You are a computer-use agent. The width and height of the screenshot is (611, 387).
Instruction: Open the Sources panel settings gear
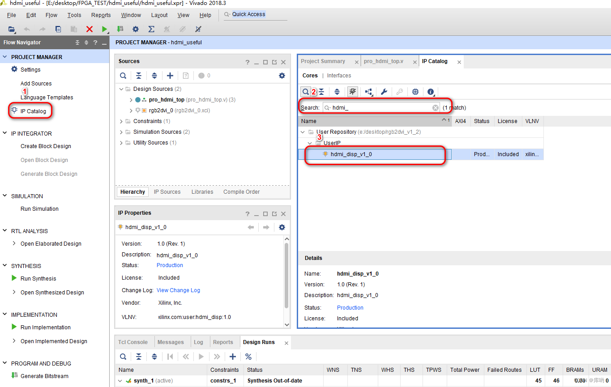point(282,76)
